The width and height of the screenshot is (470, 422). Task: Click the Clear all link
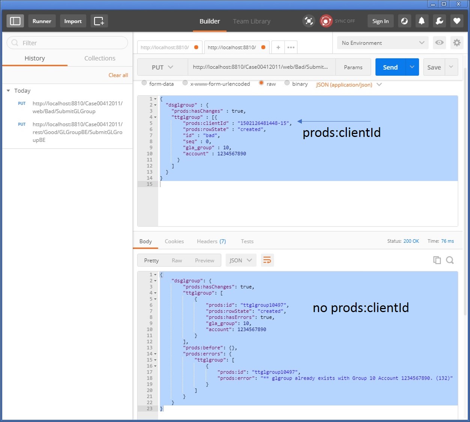coord(118,75)
